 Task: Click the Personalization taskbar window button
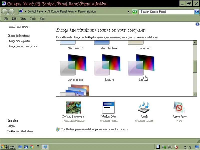[x=45, y=147]
